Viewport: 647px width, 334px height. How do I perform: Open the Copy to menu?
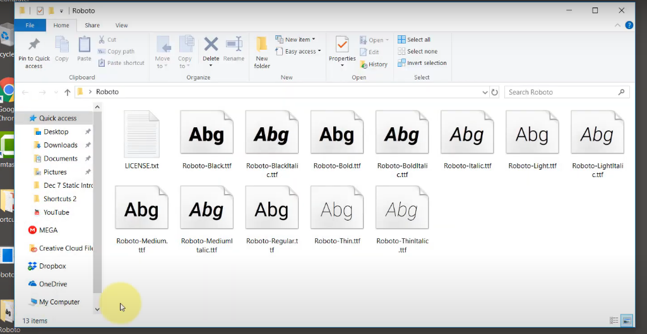[185, 52]
